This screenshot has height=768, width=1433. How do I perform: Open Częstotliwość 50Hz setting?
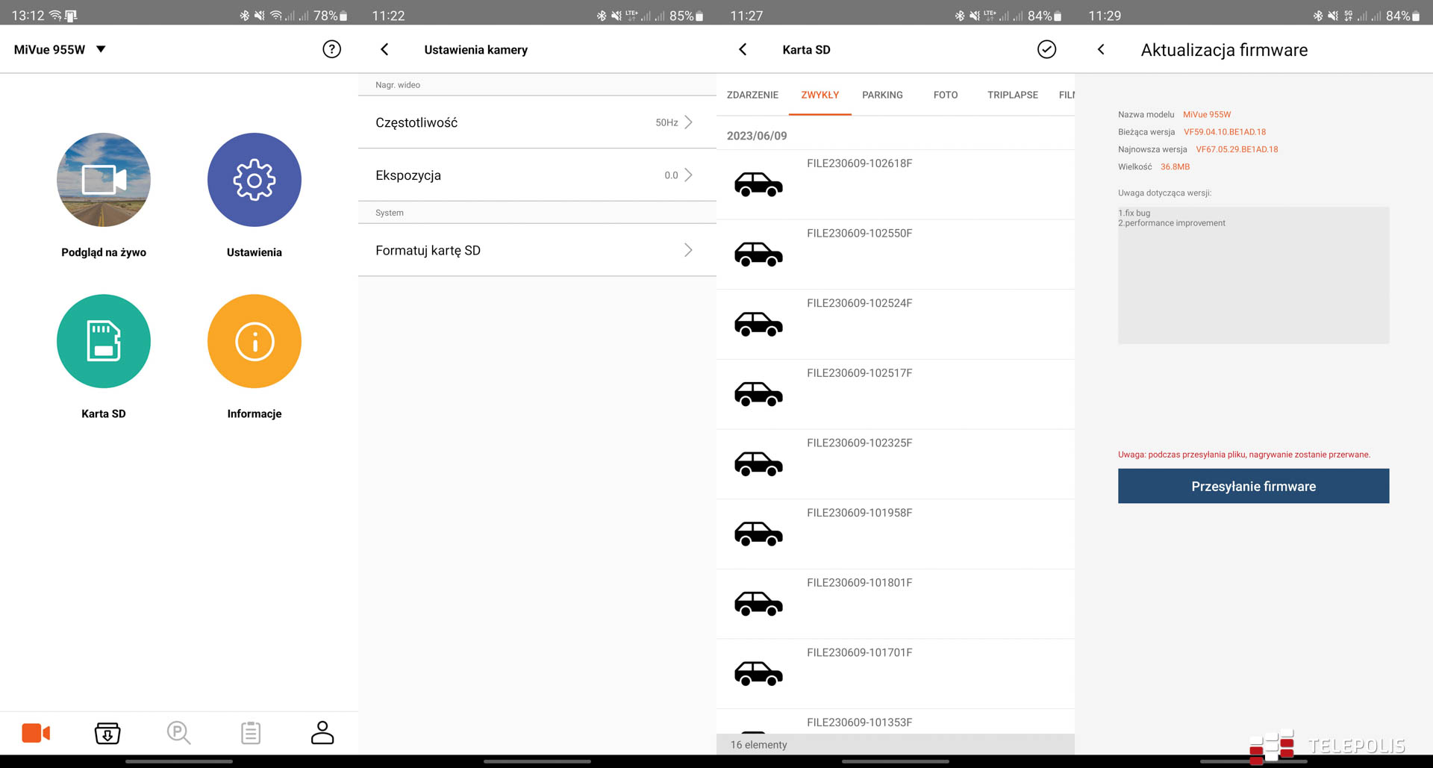pyautogui.click(x=537, y=122)
